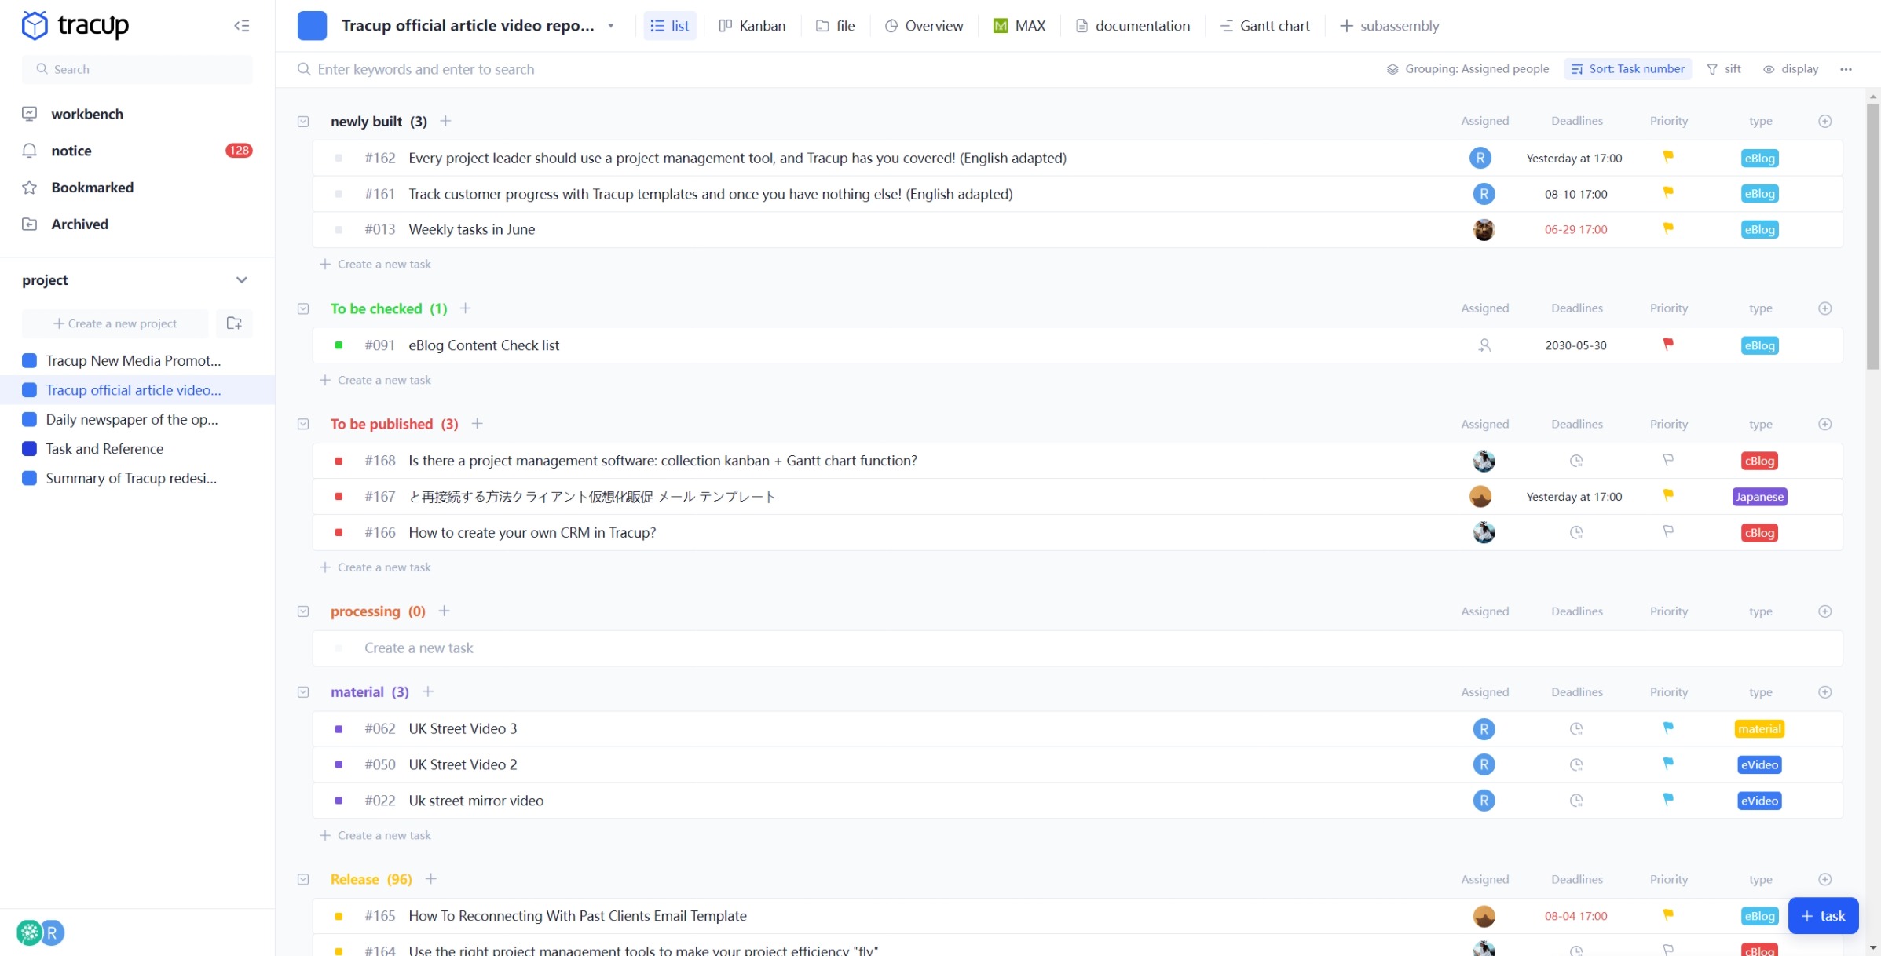Set the priority flag of task #162

pyautogui.click(x=1667, y=157)
